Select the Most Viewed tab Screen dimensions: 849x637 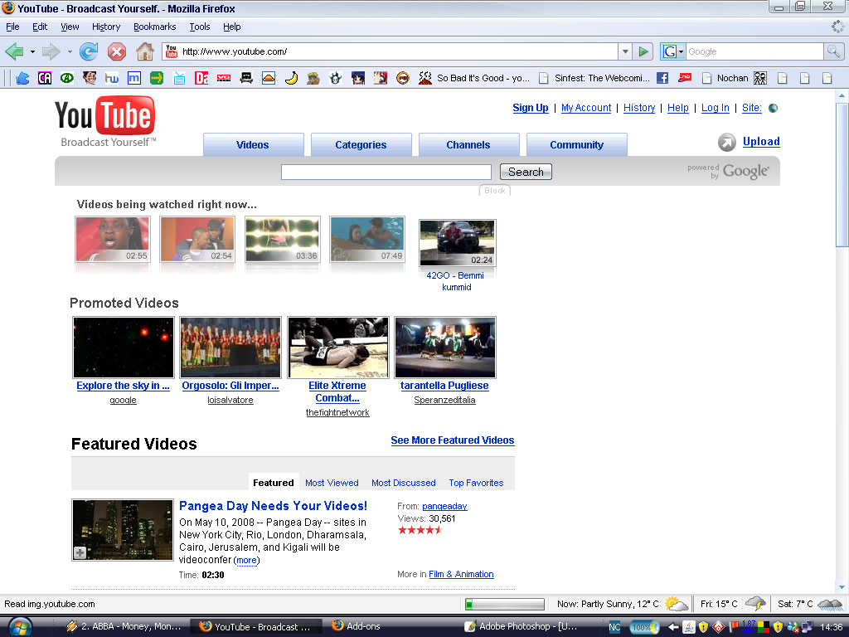coord(332,483)
